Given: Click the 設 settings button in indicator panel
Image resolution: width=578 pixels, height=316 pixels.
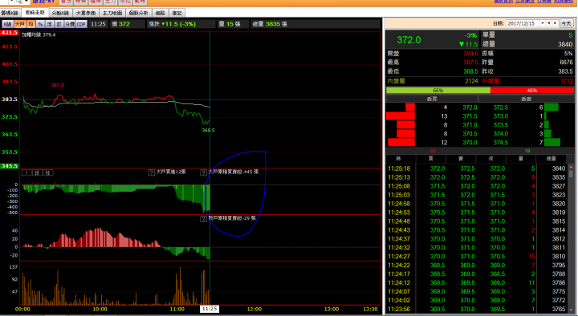Looking at the screenshot, I should click(37, 172).
